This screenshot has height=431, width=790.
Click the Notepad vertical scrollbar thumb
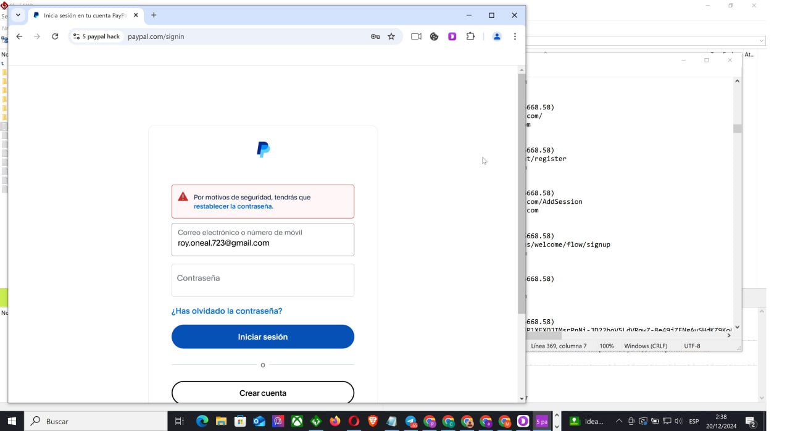point(738,128)
